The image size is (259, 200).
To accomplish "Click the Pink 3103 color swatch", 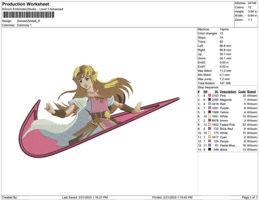I will click(x=210, y=96).
